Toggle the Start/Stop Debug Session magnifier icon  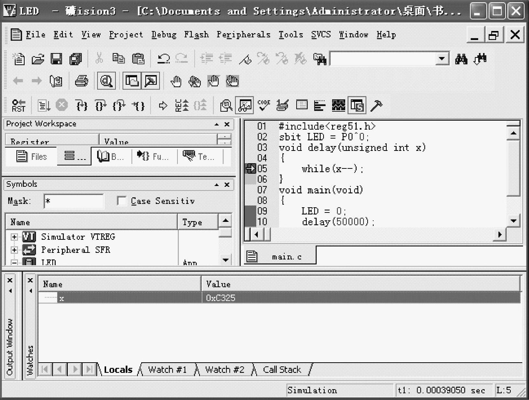pyautogui.click(x=106, y=81)
